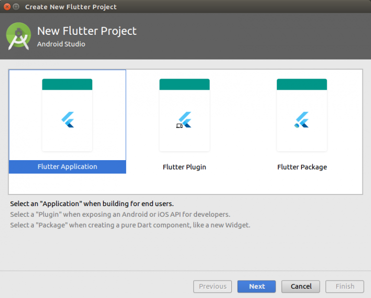Image resolution: width=371 pixels, height=298 pixels.
Task: Click the "Package" description hint text
Action: click(x=130, y=225)
